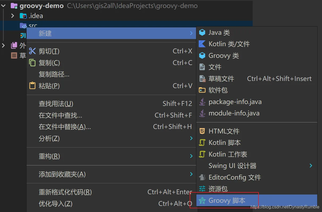Open the 添加到收藏夹(A) submenu arrow
Image resolution: width=322 pixels, height=212 pixels.
pyautogui.click(x=191, y=174)
